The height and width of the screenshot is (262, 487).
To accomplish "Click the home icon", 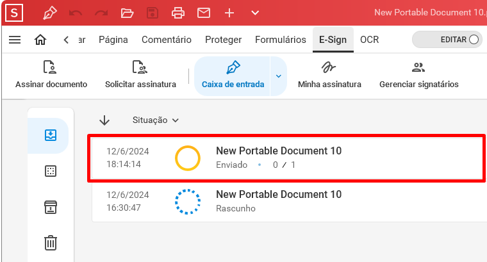I will (40, 40).
